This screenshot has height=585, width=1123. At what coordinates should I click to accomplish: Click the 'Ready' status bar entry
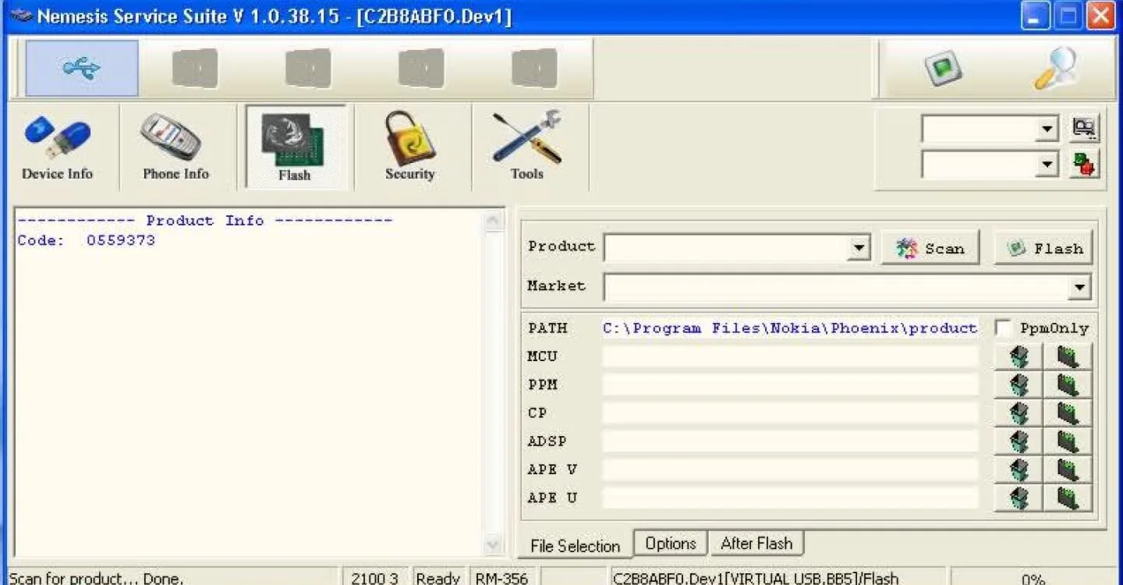click(438, 578)
